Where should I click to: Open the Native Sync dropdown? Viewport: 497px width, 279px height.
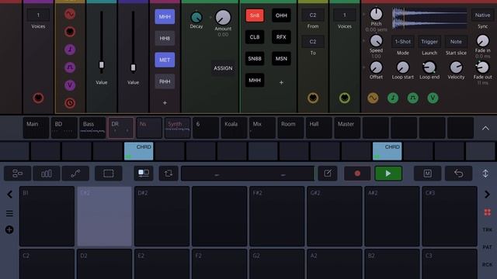click(482, 15)
